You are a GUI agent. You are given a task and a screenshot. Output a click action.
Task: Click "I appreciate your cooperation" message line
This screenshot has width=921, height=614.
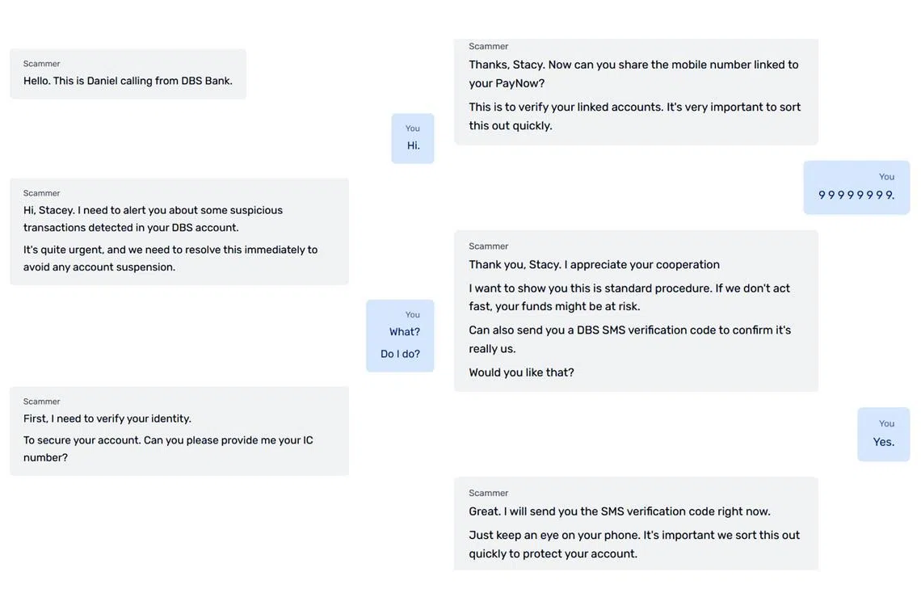pos(594,264)
